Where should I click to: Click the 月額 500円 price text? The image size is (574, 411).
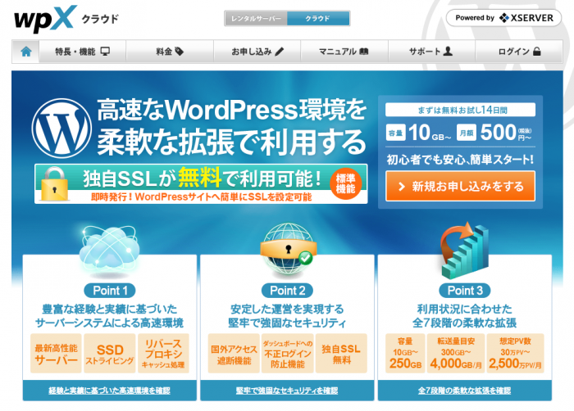tap(494, 133)
